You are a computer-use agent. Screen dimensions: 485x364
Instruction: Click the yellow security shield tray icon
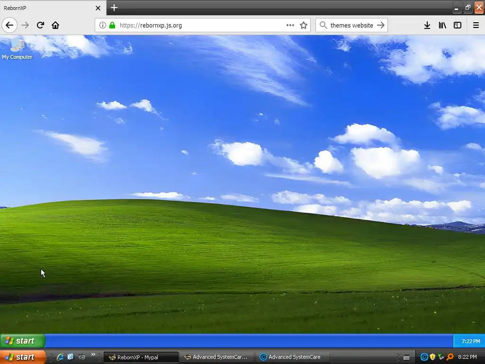(432, 357)
